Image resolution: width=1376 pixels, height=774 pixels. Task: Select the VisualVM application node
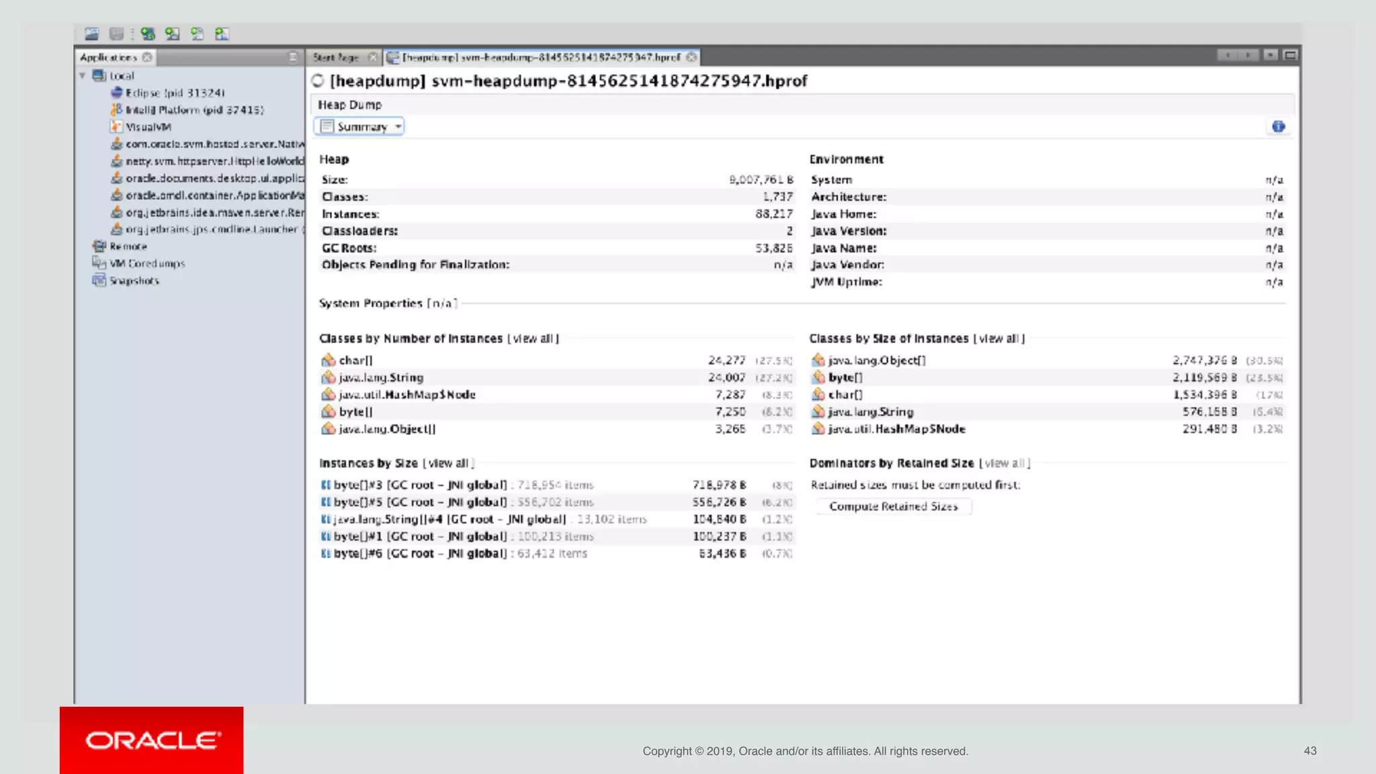point(148,127)
